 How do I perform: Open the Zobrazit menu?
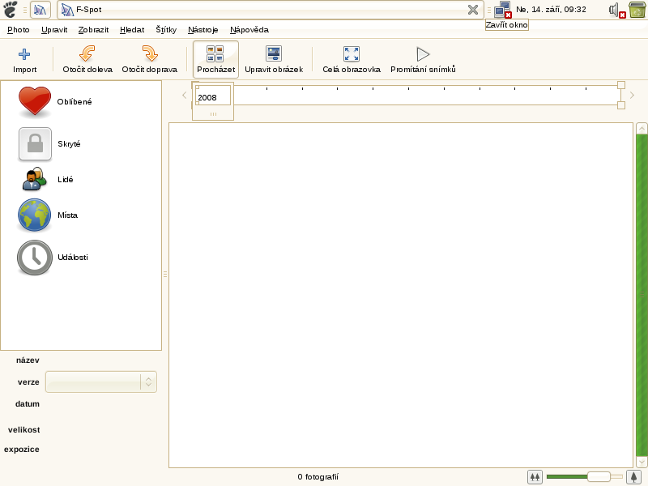click(93, 30)
